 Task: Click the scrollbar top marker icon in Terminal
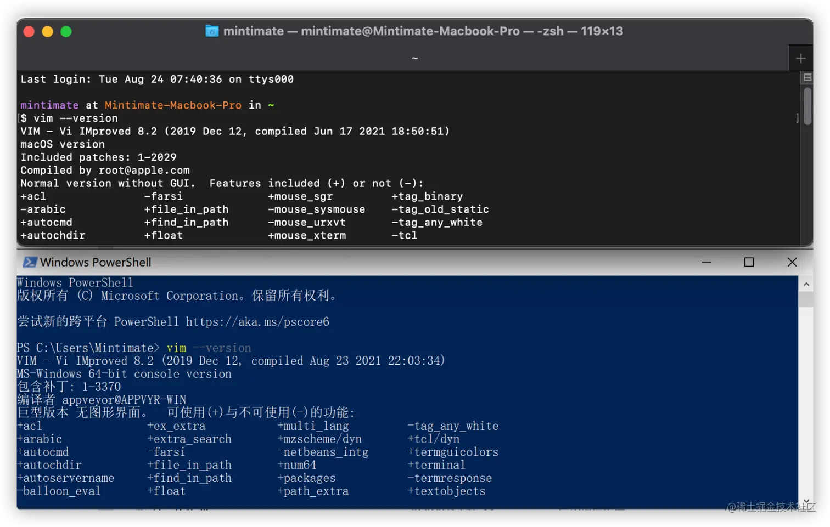click(x=807, y=78)
